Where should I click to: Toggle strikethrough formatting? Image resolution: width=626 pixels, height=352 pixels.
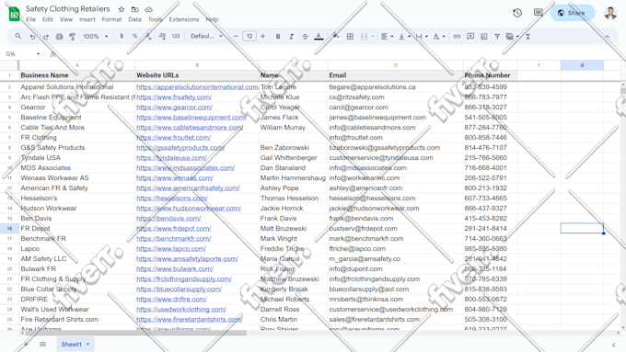pos(305,37)
